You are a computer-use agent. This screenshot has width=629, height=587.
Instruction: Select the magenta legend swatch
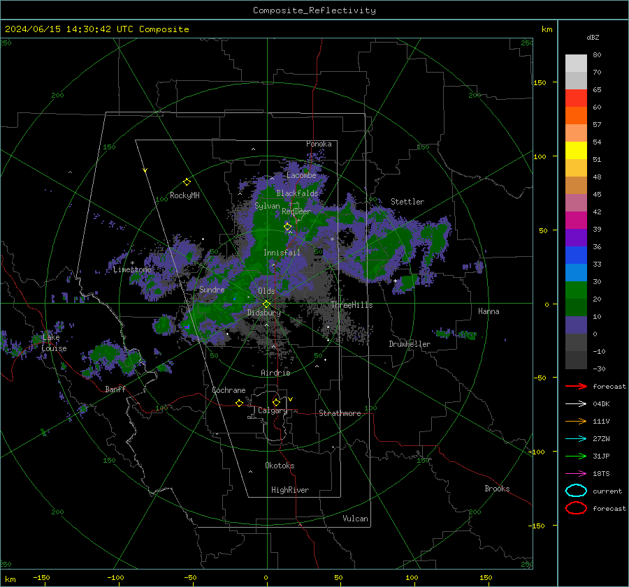pyautogui.click(x=576, y=221)
